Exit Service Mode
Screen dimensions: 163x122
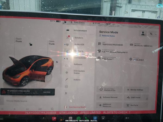(75, 107)
